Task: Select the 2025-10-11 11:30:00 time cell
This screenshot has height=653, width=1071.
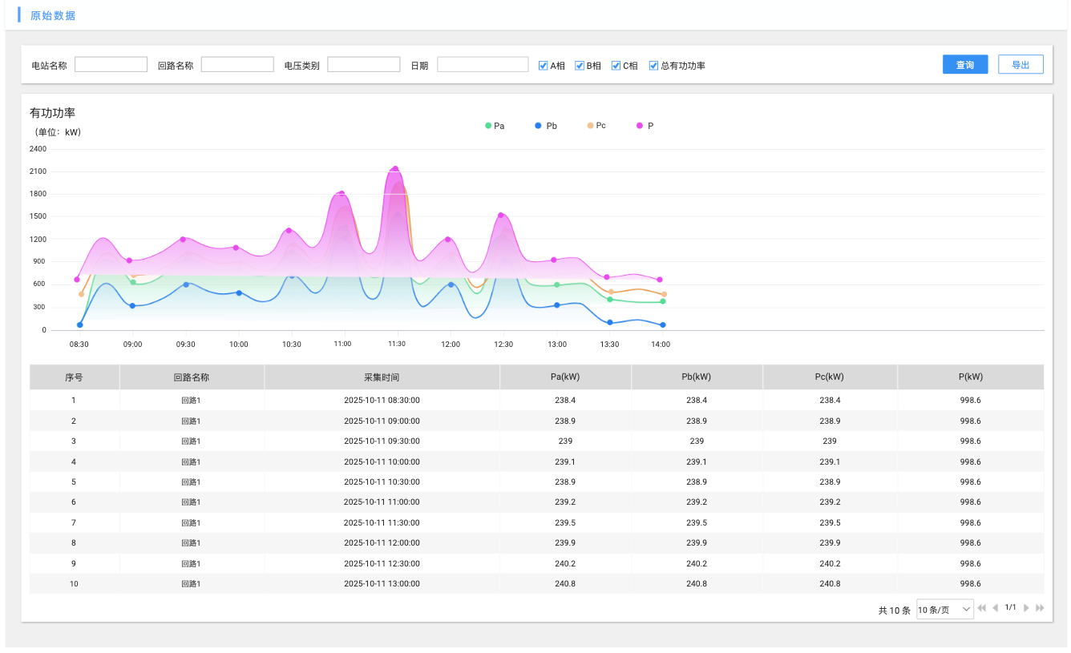Action: (382, 523)
